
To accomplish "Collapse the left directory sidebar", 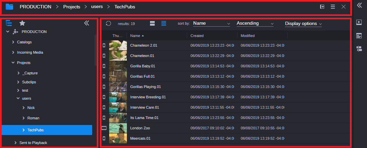I will pyautogui.click(x=86, y=23).
